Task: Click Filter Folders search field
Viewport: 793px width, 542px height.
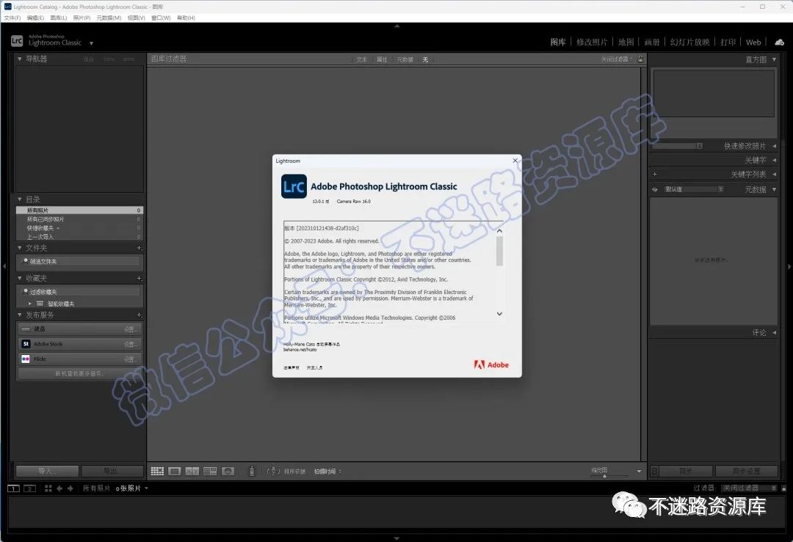Action: (81, 261)
